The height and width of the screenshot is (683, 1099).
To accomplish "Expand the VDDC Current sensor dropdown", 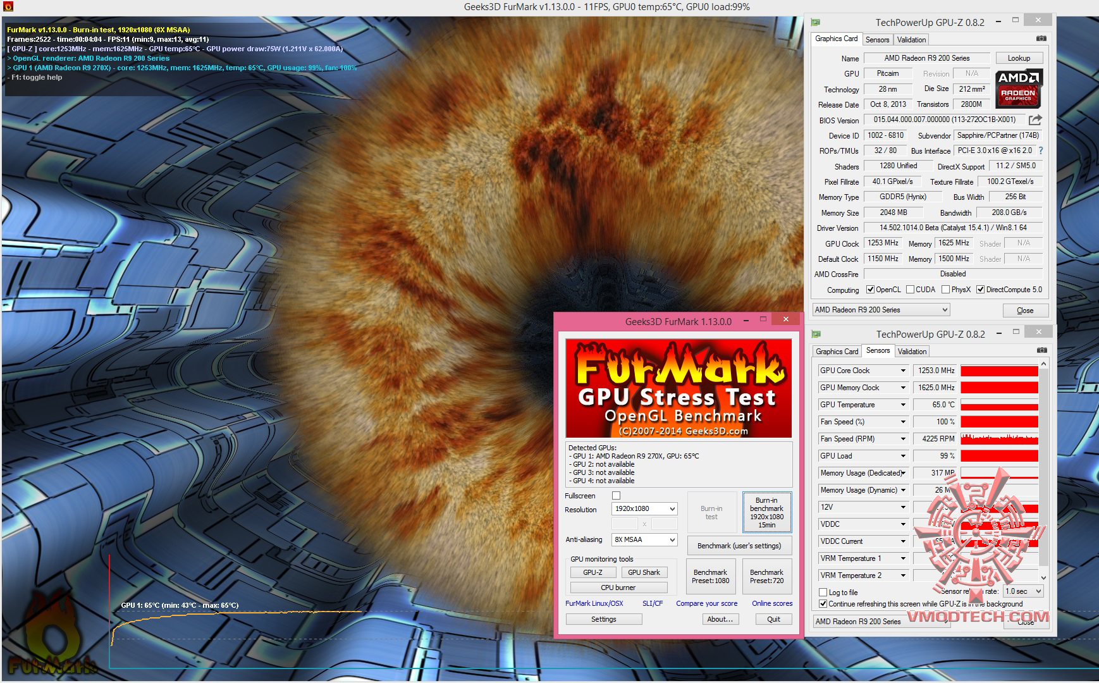I will (903, 541).
